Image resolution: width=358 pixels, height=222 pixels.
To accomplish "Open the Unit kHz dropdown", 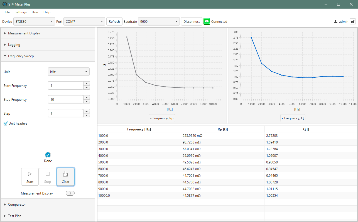I will tap(69, 72).
